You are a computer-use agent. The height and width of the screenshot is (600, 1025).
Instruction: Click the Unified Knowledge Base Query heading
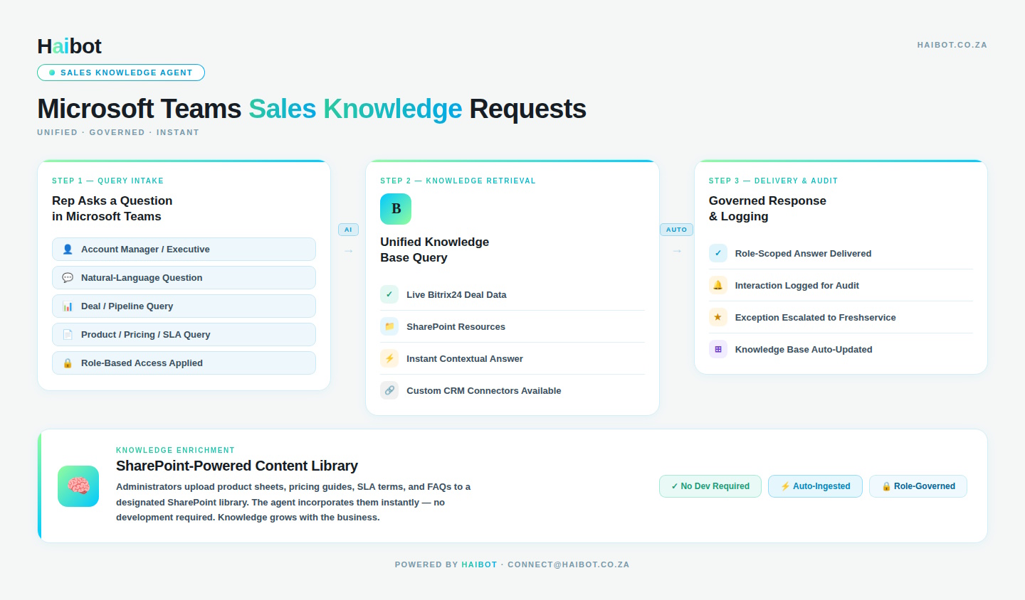435,250
